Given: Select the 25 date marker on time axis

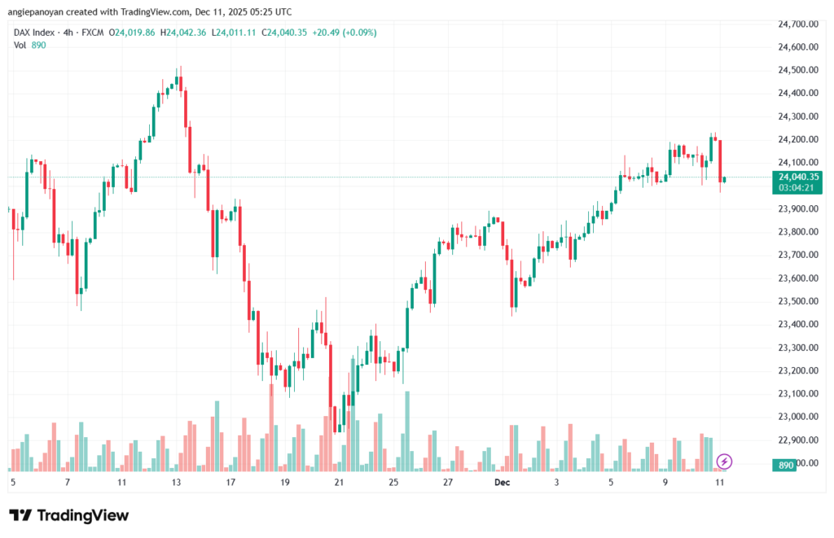Looking at the screenshot, I should pos(393,482).
